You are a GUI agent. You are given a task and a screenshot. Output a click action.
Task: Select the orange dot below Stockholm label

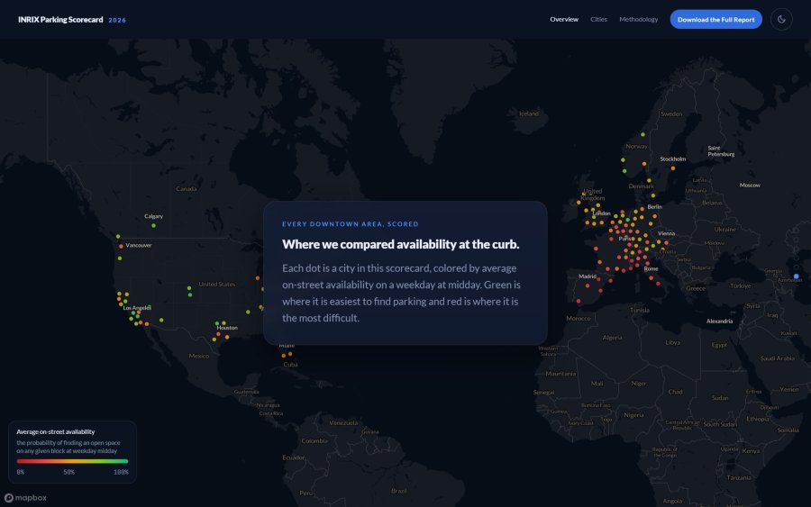click(x=673, y=168)
